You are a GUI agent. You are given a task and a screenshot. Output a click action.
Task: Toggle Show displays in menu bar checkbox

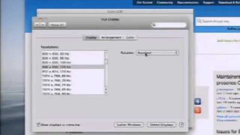pos(38,124)
